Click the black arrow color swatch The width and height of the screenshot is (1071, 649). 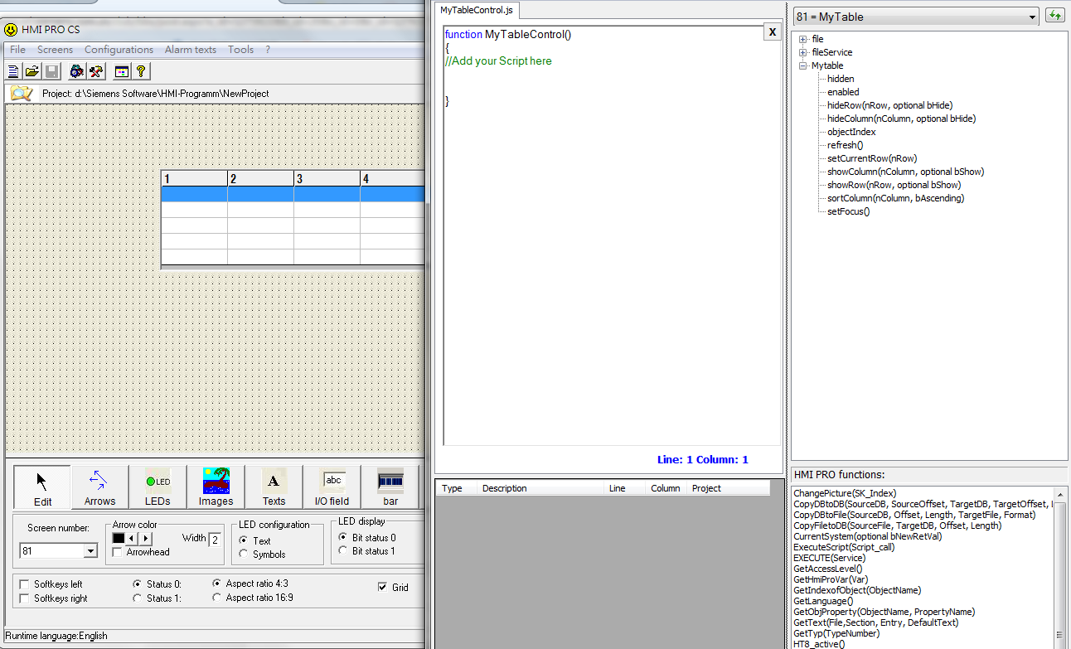tap(119, 538)
